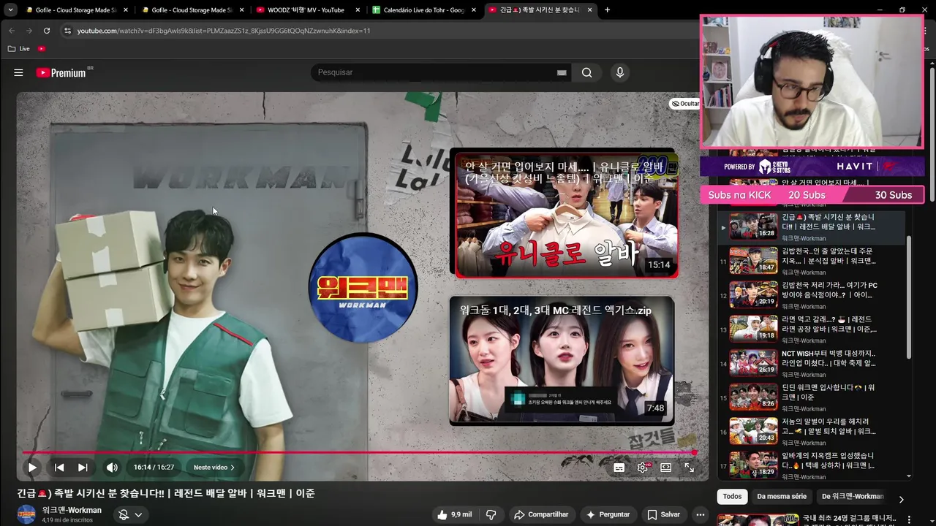Image resolution: width=936 pixels, height=526 pixels.
Task: Save video with Salvar button
Action: pos(663,515)
